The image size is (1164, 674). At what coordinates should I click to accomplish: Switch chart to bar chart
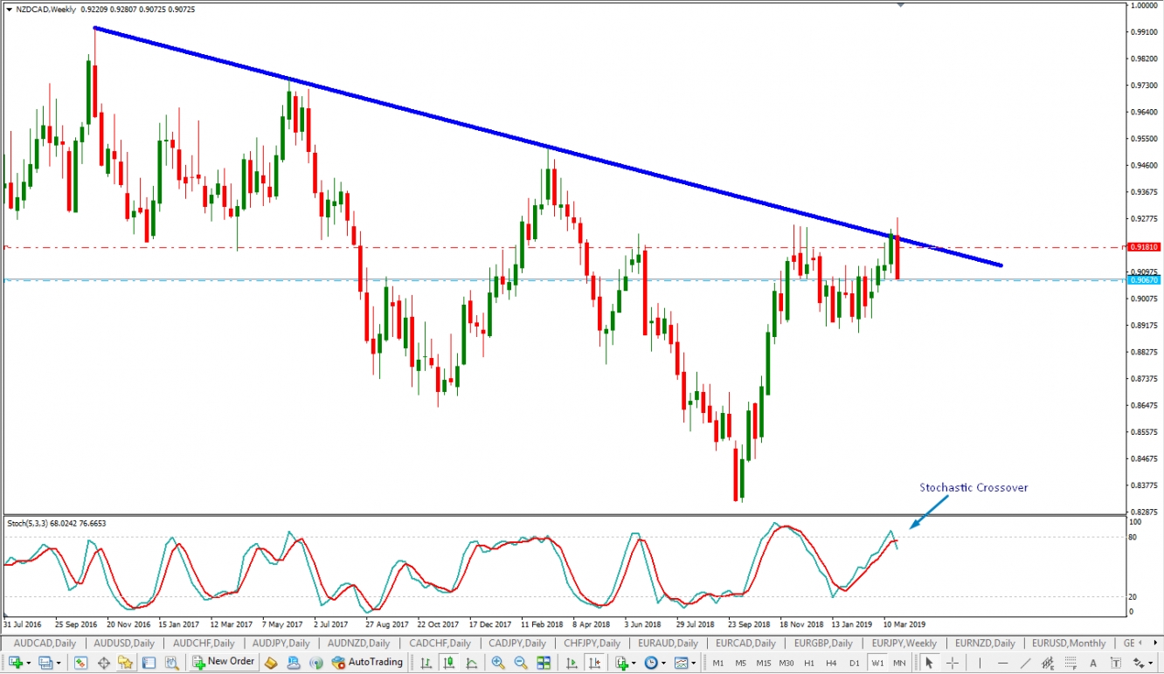tap(426, 663)
